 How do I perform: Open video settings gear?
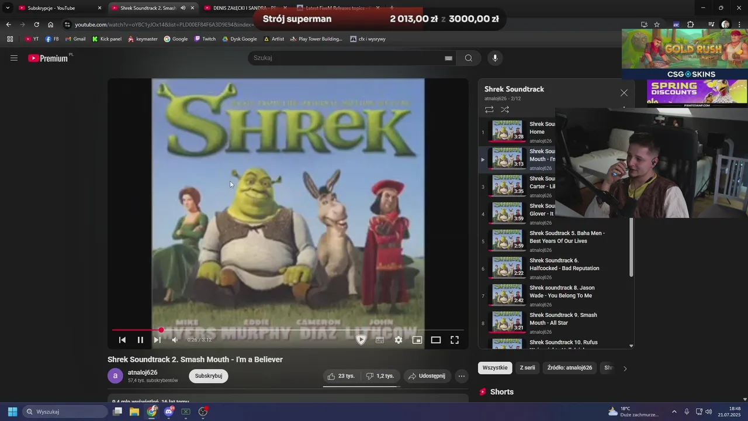[399, 340]
